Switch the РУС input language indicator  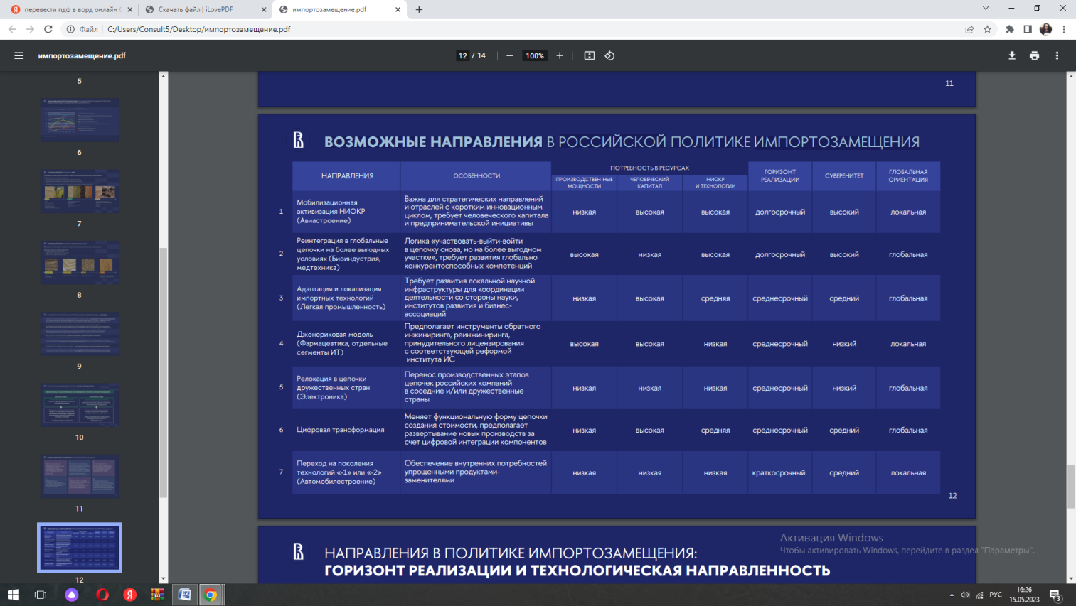click(x=996, y=595)
